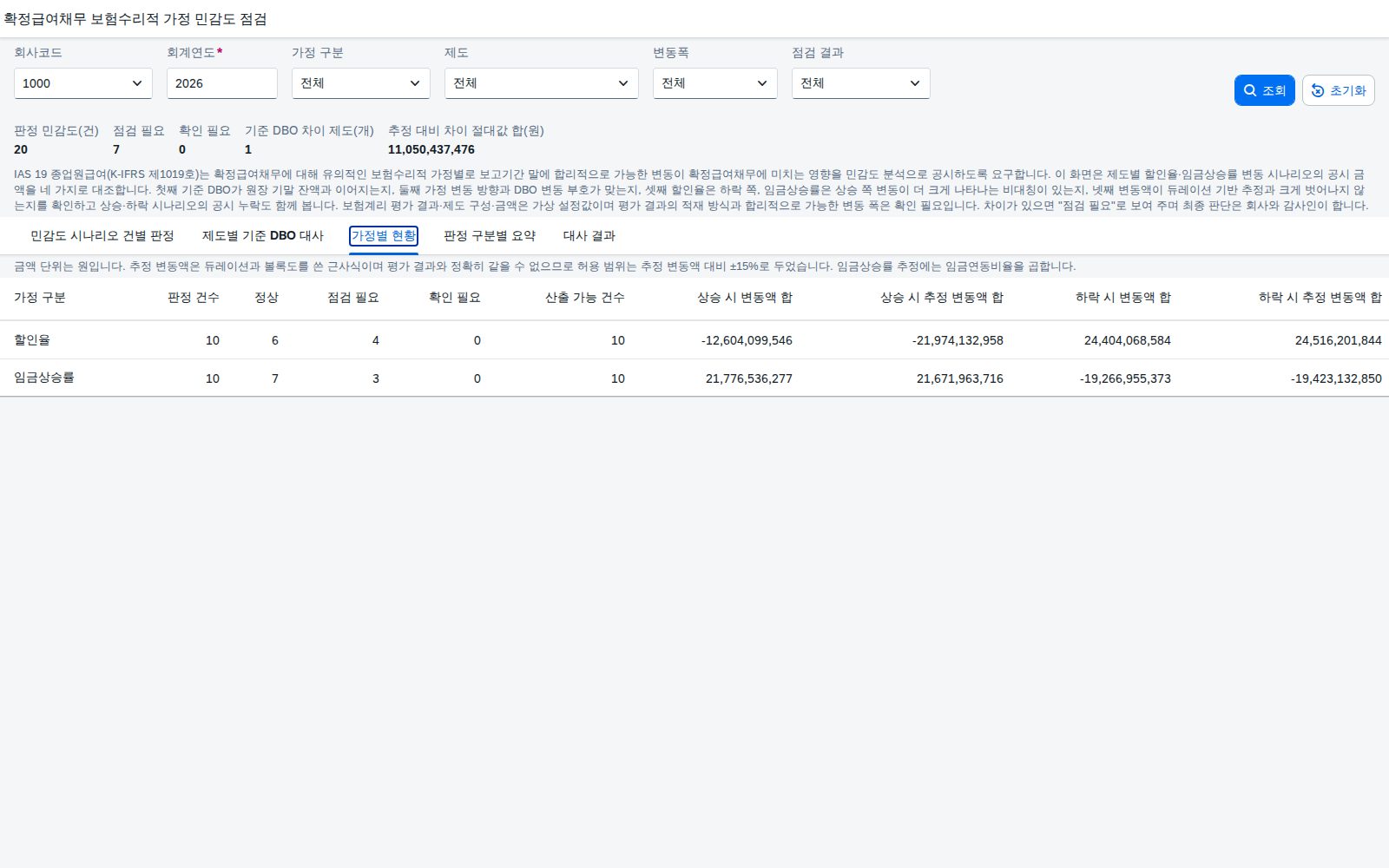Click the 상승 시 변동액 합 header
Image resolution: width=1389 pixels, height=868 pixels.
pyautogui.click(x=745, y=298)
